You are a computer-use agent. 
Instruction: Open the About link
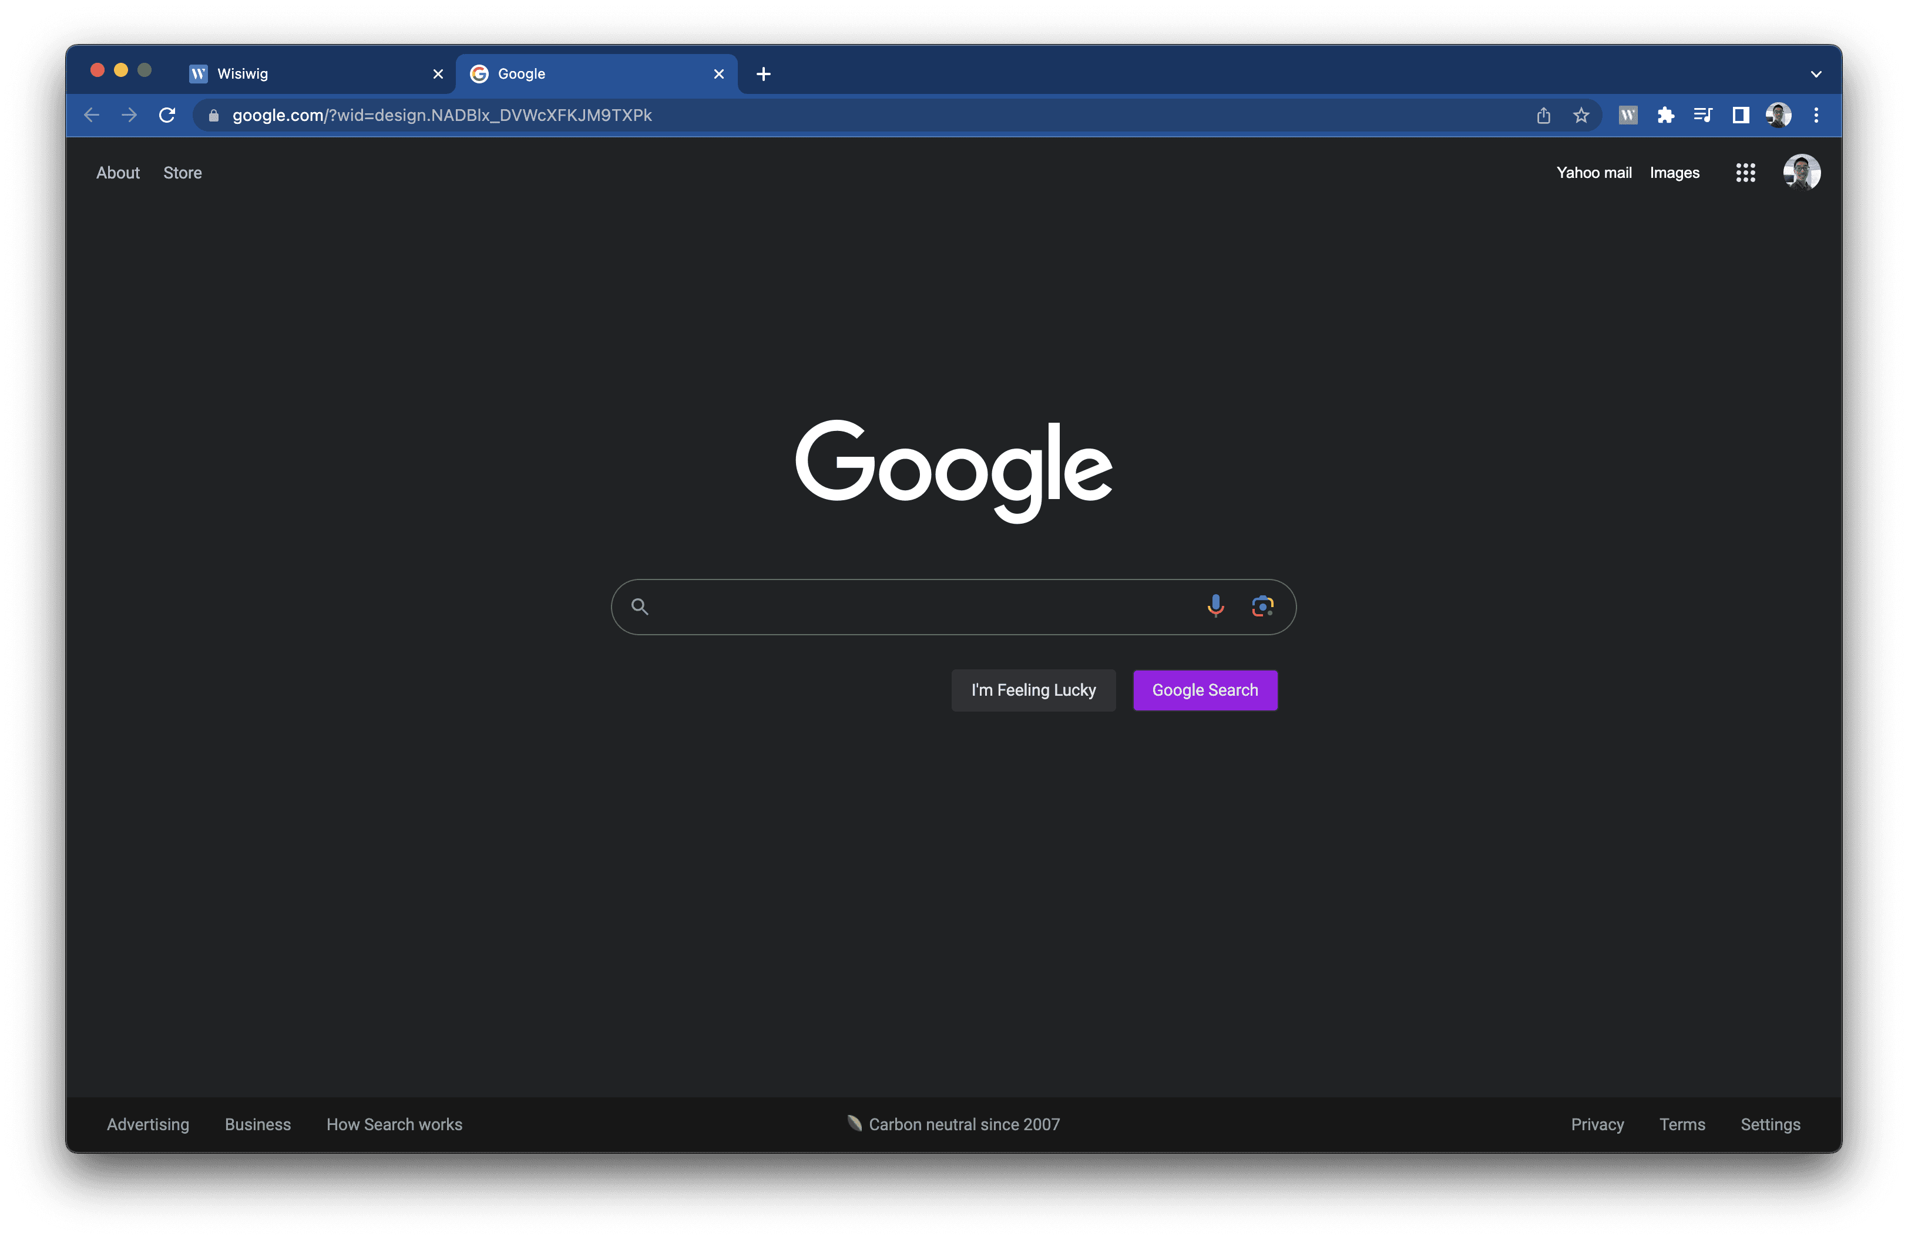(x=118, y=173)
